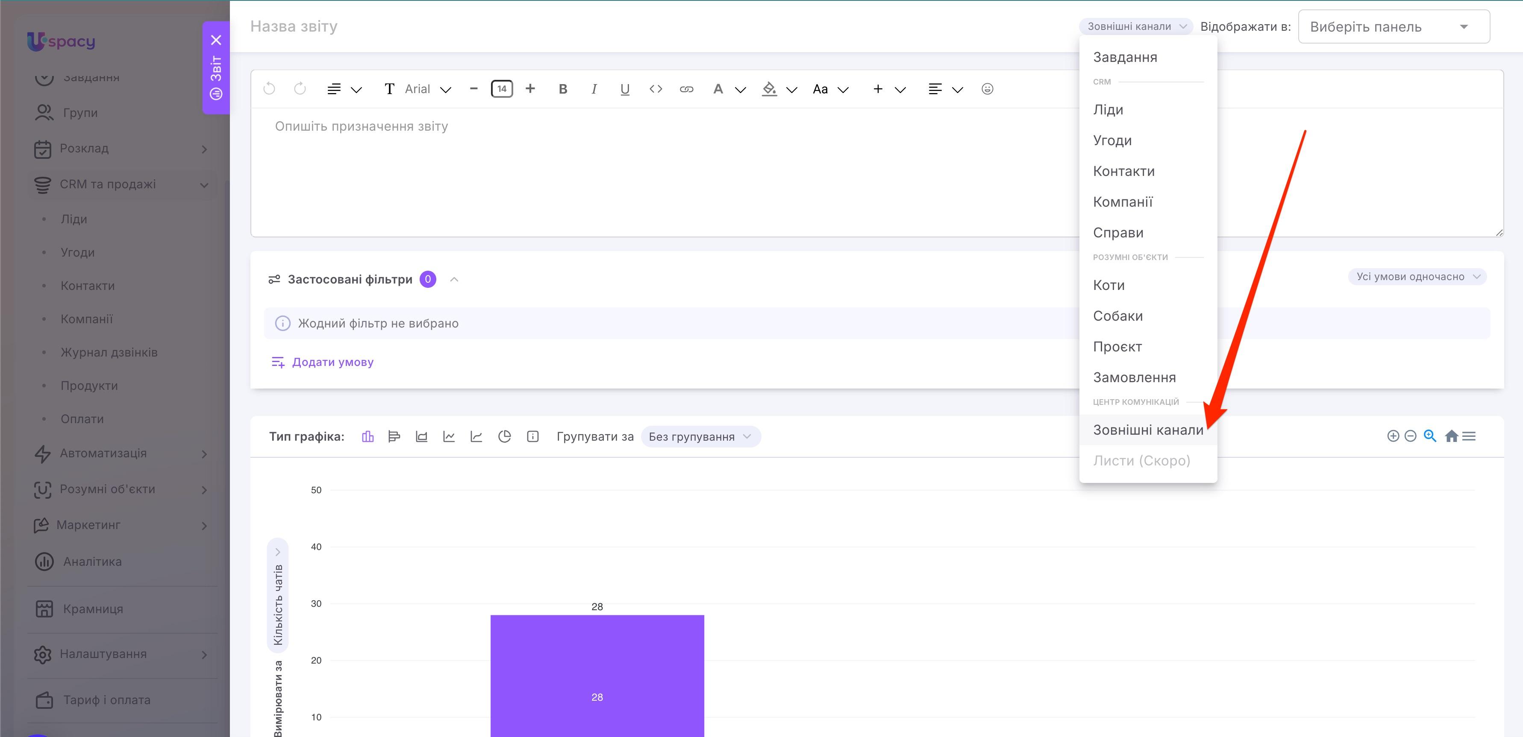The height and width of the screenshot is (737, 1523).
Task: Click the report description text area
Action: [877, 173]
